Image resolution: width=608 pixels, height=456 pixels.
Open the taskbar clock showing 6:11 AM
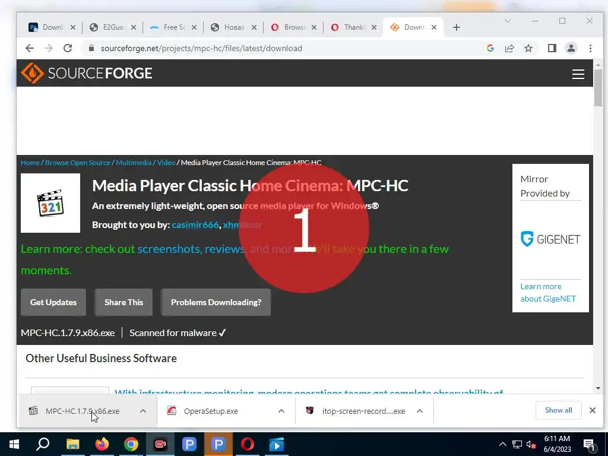(557, 444)
